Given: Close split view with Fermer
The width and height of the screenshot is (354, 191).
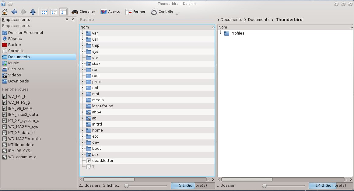Looking at the screenshot, I should tap(135, 12).
